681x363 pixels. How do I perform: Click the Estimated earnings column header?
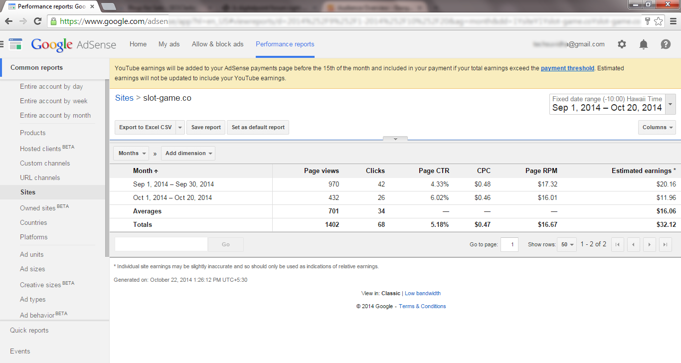(x=644, y=171)
